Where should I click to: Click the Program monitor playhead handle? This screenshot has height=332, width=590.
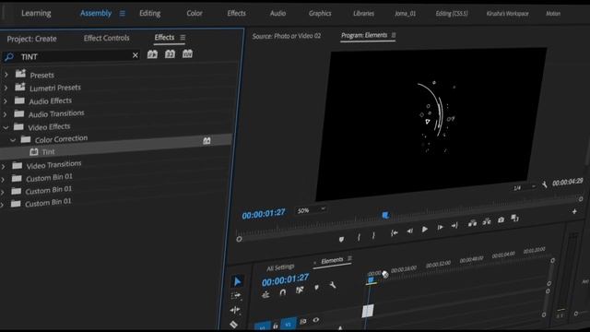pos(385,215)
